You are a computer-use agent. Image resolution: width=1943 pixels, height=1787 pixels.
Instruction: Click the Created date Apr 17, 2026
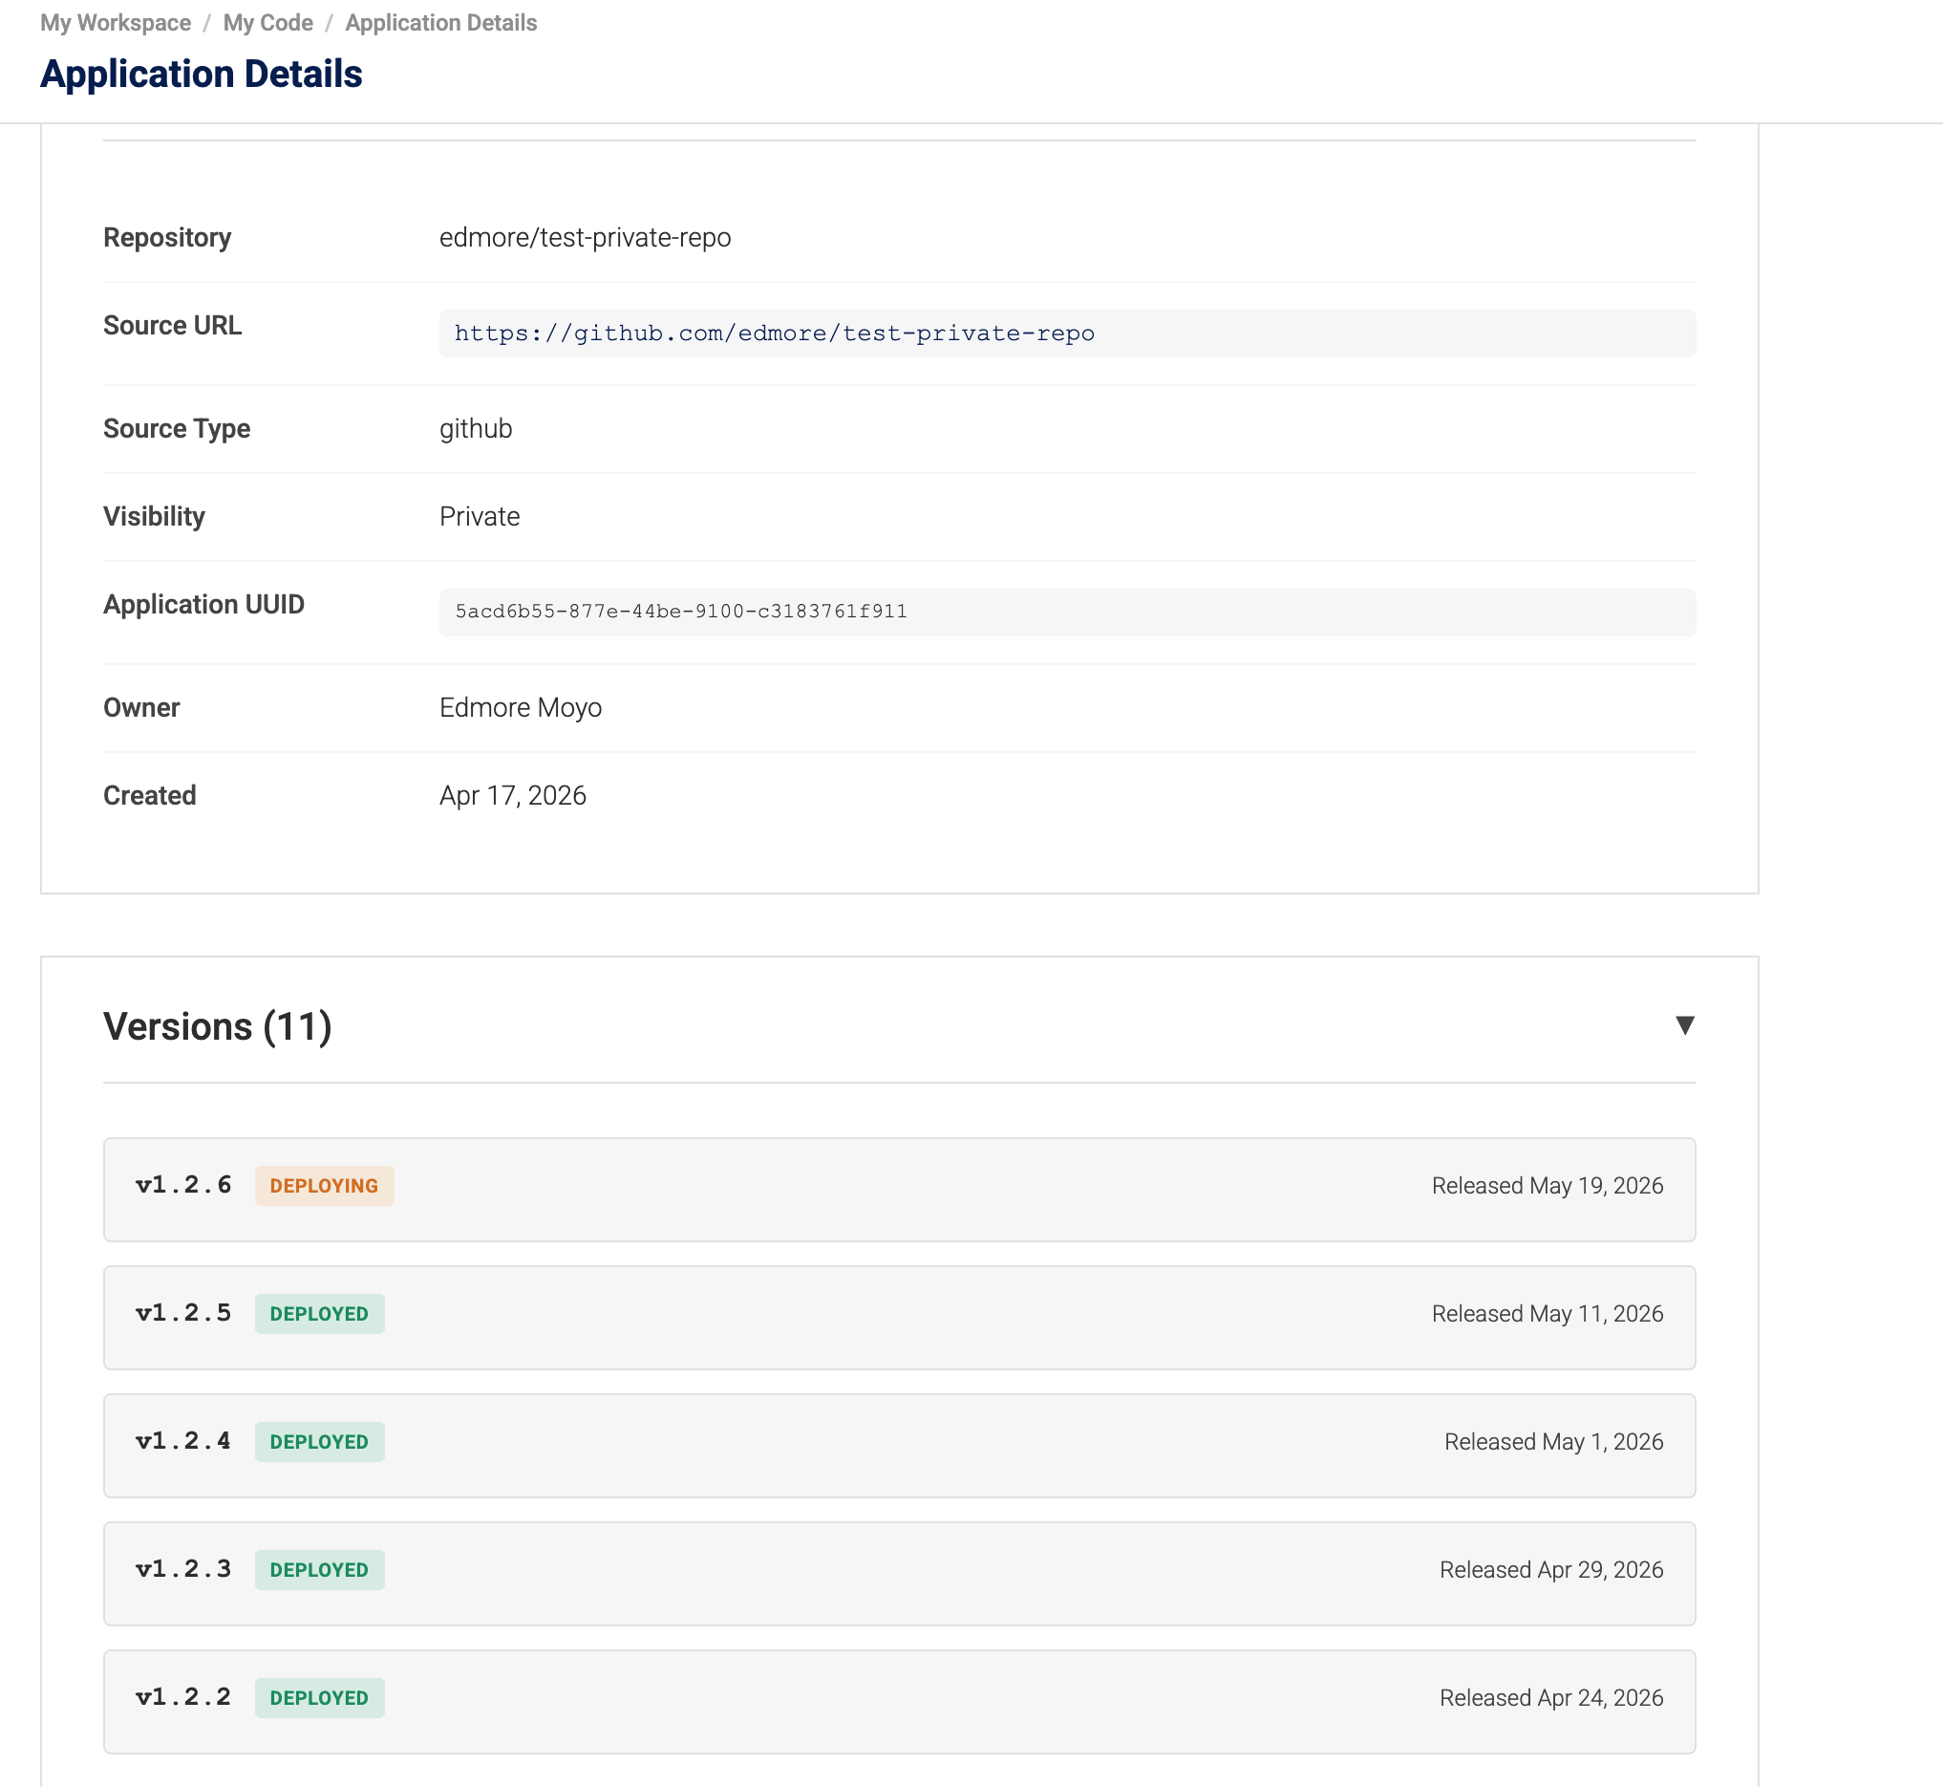pyautogui.click(x=512, y=796)
